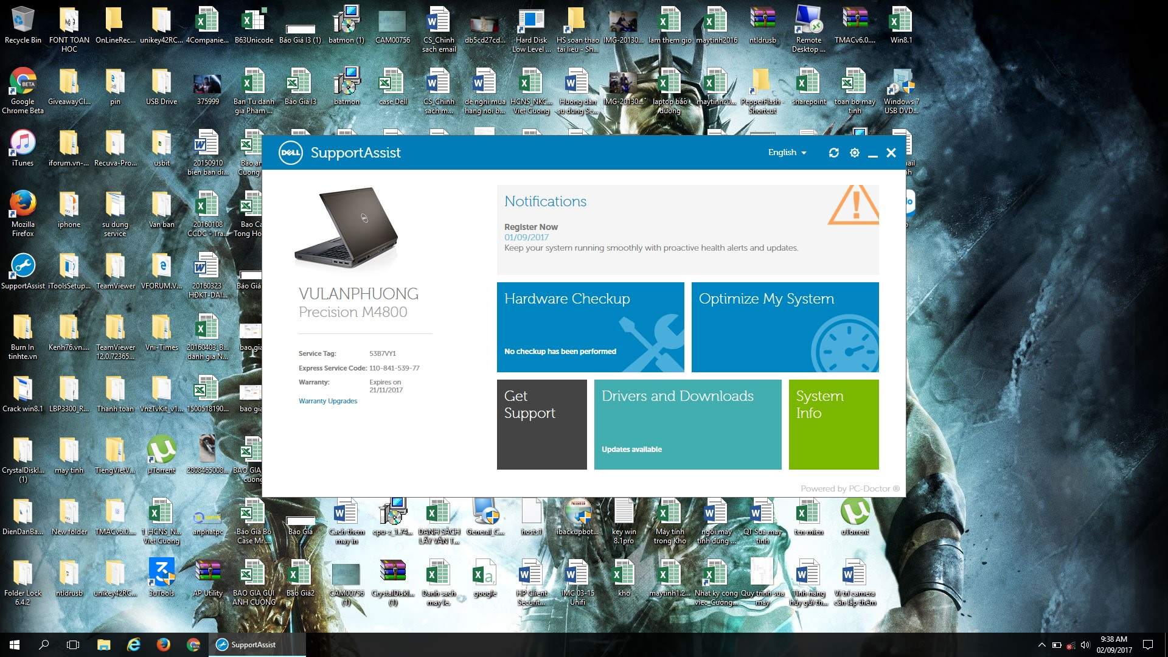Select the warranty expiry date 21/11/2017

click(x=386, y=390)
